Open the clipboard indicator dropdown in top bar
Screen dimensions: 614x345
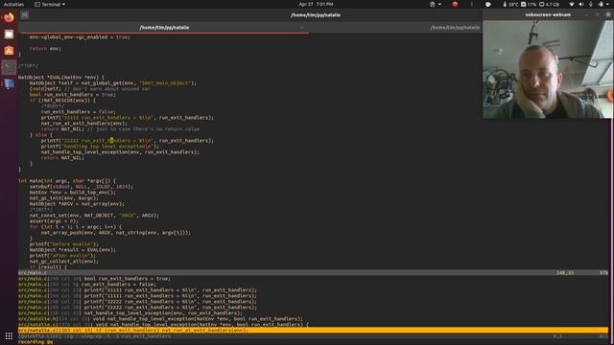pos(435,4)
